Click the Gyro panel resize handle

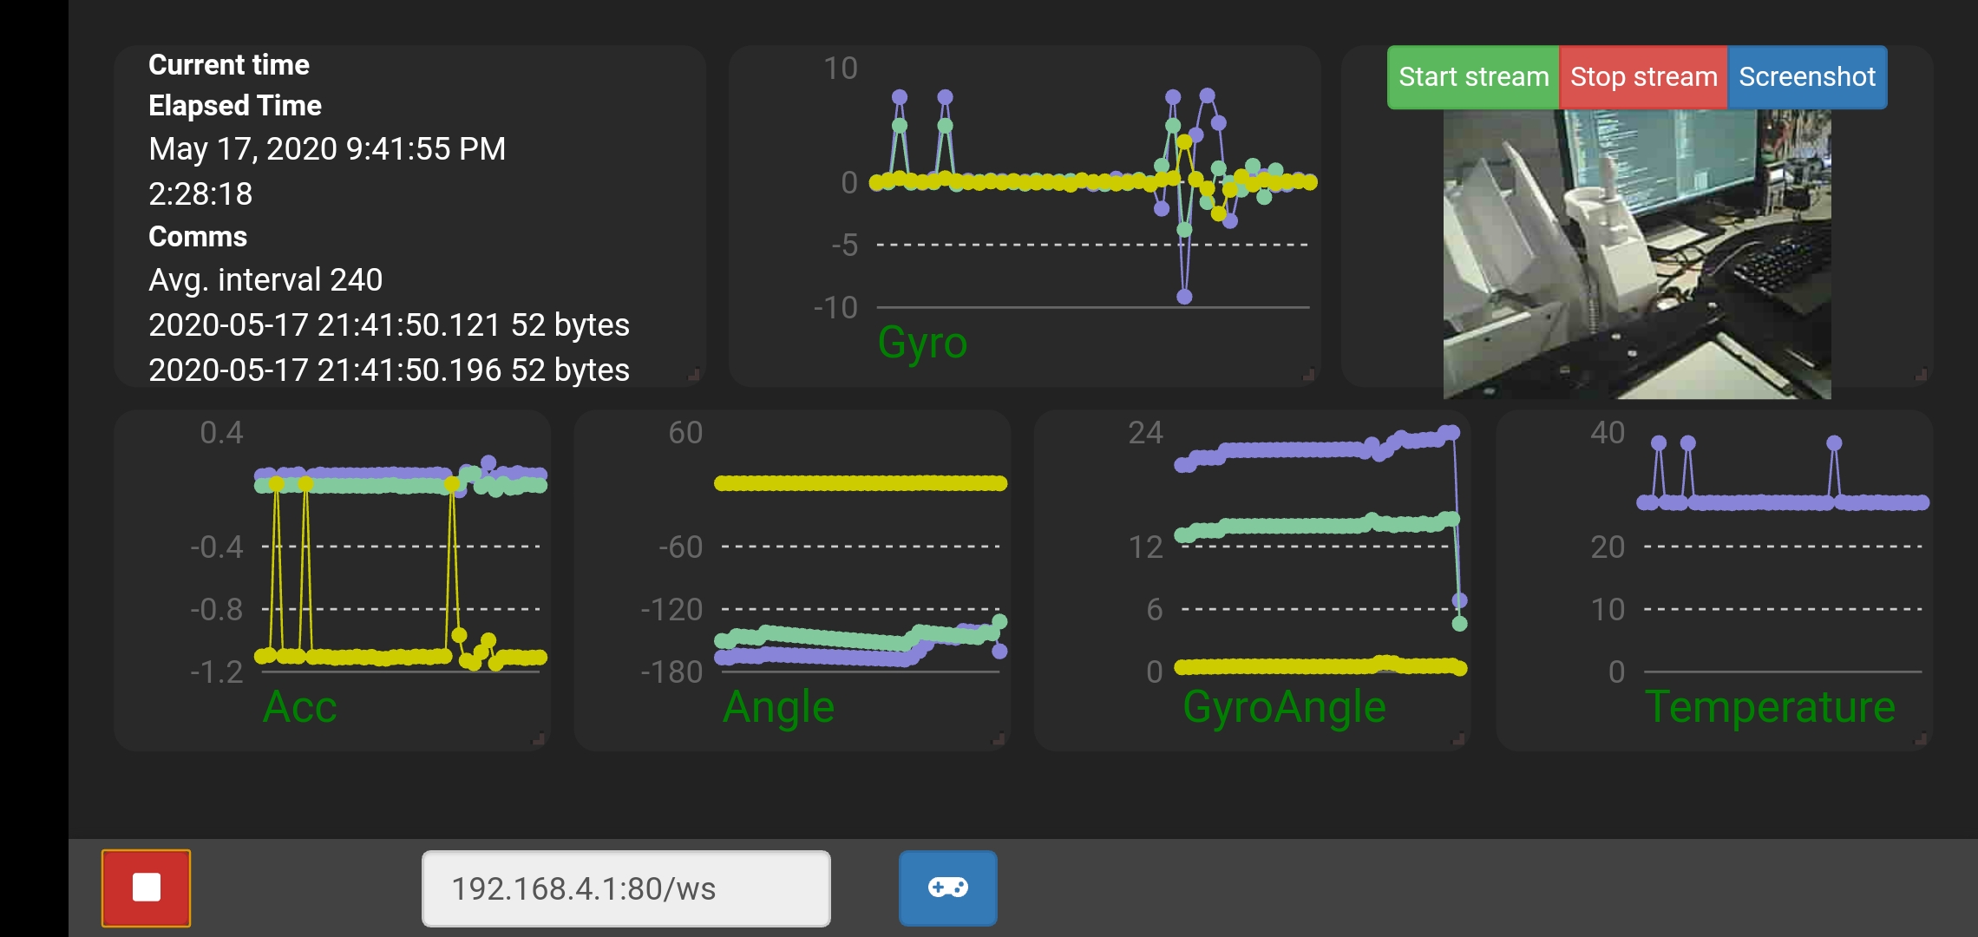click(x=1308, y=375)
